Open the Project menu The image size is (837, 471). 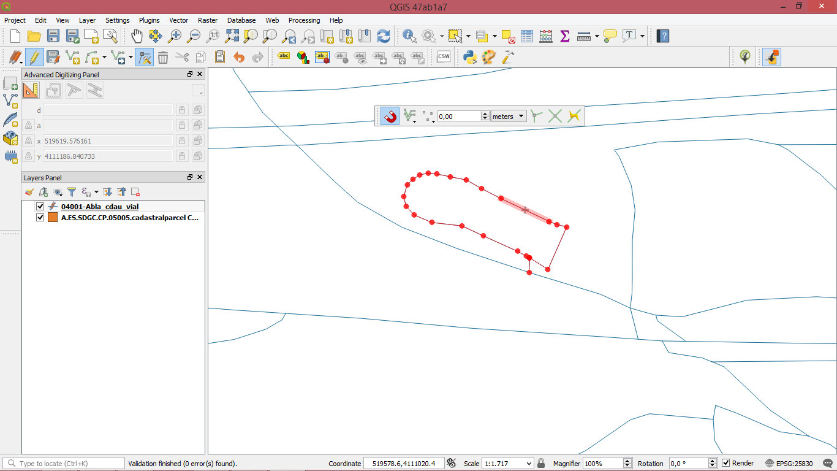click(x=15, y=20)
